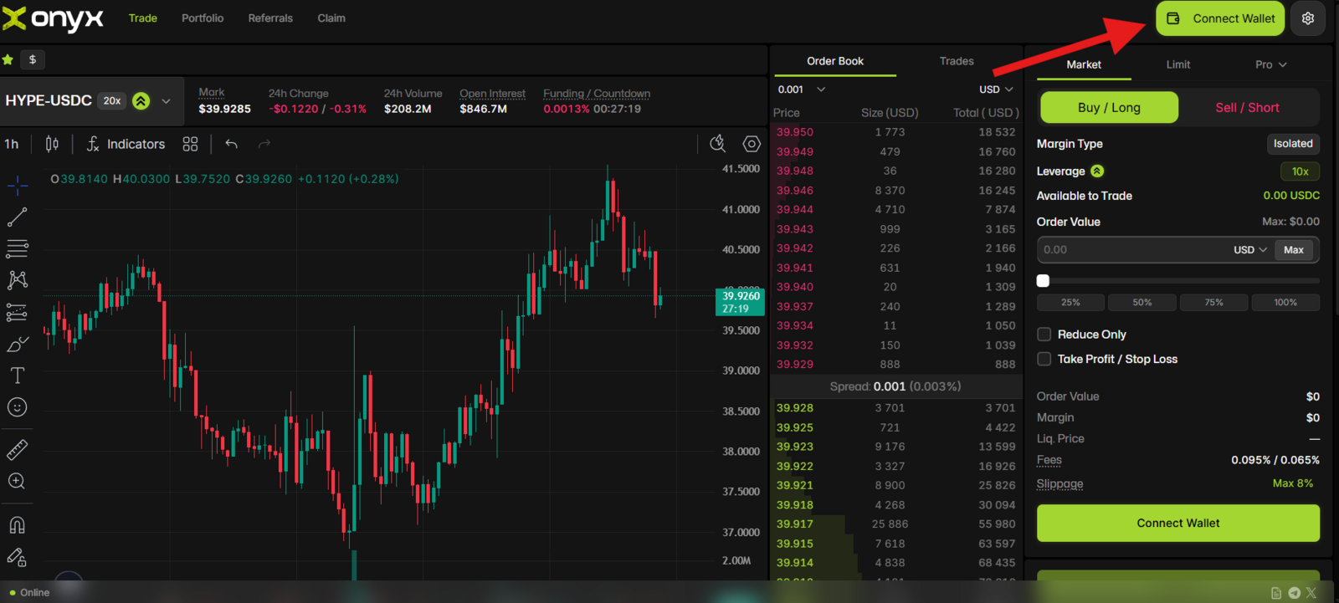Select the Limit order tab
This screenshot has height=603, width=1339.
click(x=1178, y=64)
